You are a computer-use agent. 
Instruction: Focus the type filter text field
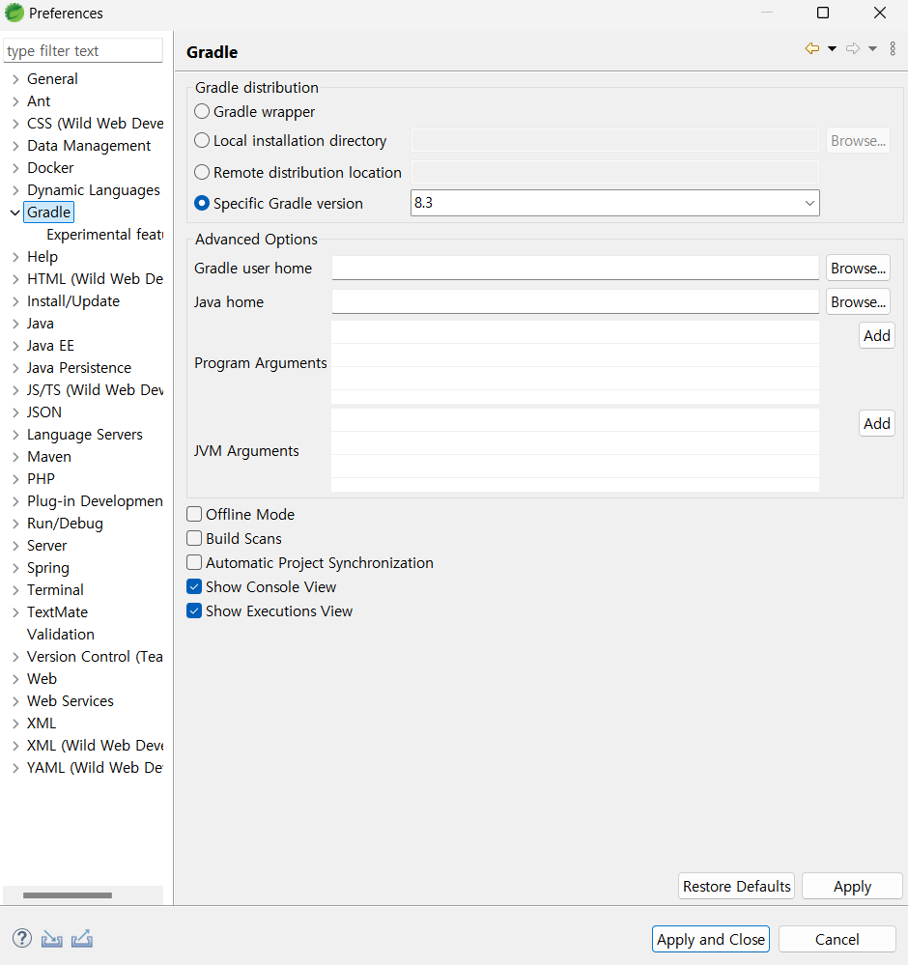(x=83, y=50)
